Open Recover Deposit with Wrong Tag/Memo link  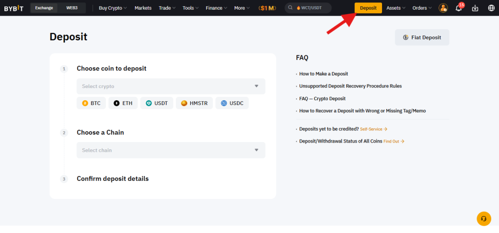click(x=363, y=111)
